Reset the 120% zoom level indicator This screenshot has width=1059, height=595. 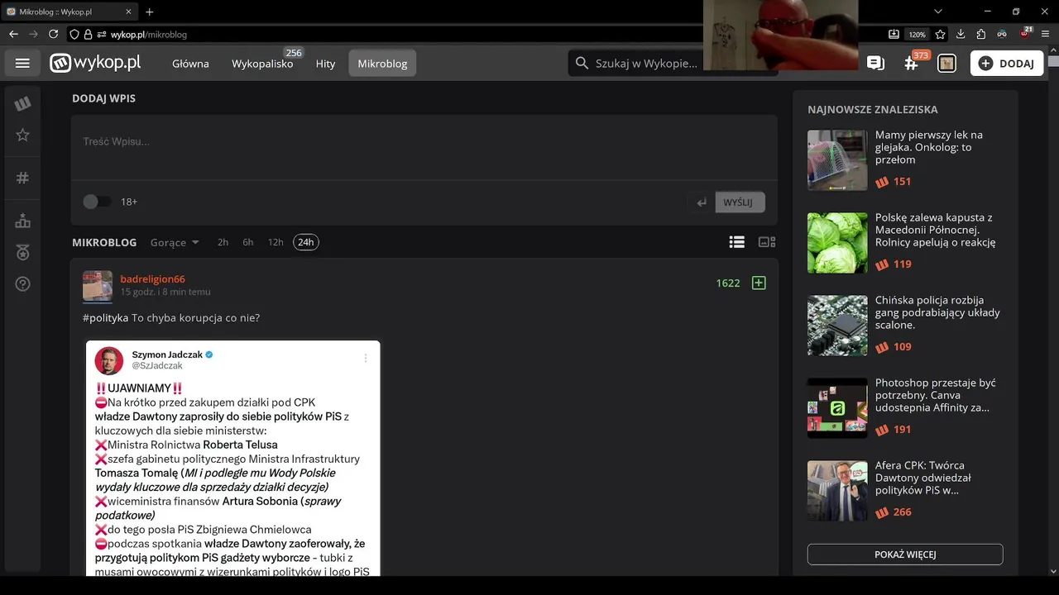point(917,35)
